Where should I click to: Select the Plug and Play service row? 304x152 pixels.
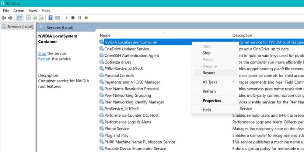point(116,135)
